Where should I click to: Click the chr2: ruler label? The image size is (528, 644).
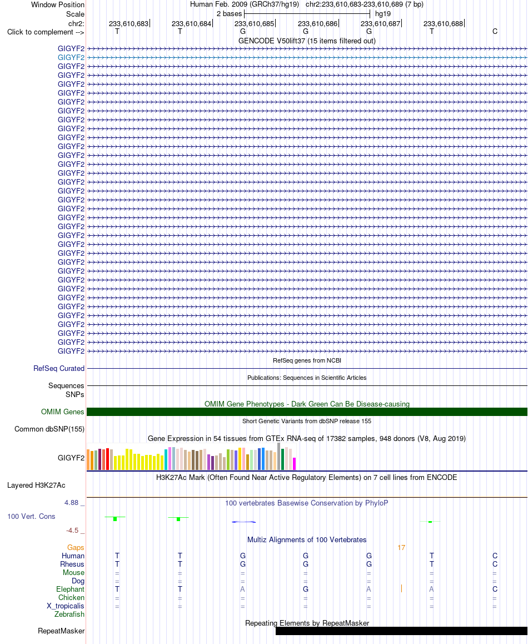[76, 23]
